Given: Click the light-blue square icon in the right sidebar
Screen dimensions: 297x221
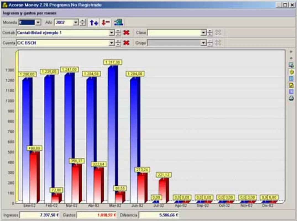Looking at the screenshot, I should pyautogui.click(x=291, y=78).
